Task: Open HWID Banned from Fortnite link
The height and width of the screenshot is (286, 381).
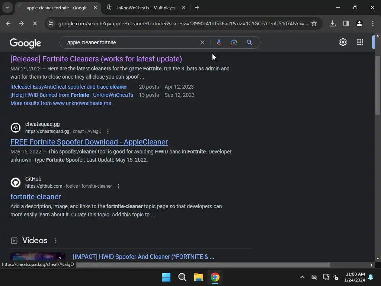Action: (x=72, y=95)
